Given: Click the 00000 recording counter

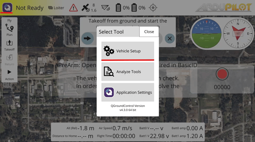Looking at the screenshot, I should [x=222, y=87].
